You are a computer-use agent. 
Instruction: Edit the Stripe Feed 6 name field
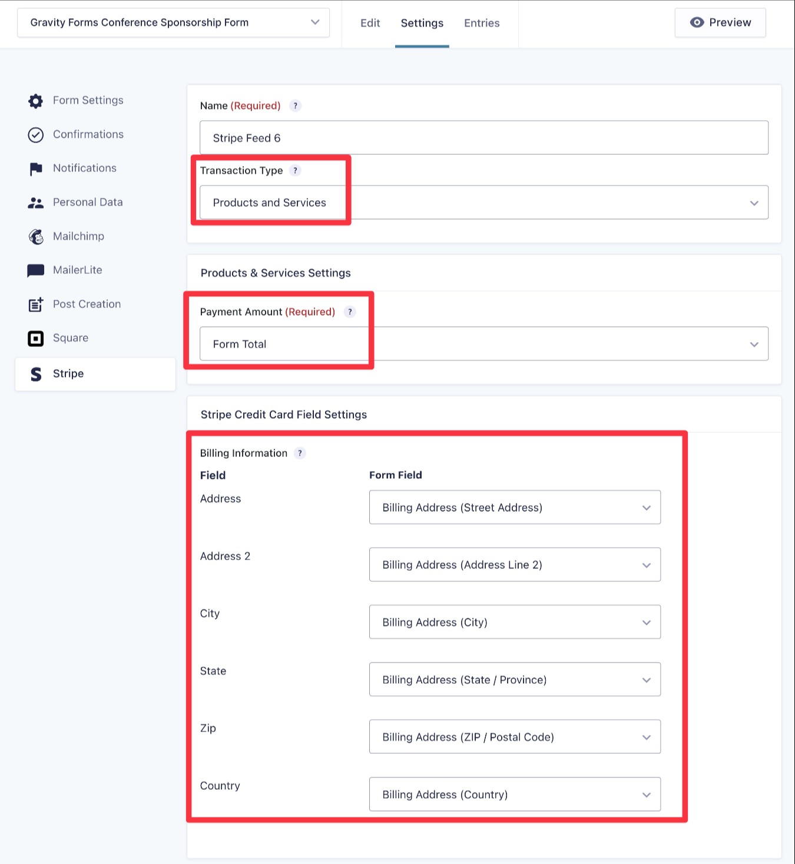(483, 138)
